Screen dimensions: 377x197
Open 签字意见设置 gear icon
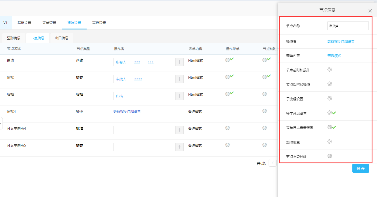[329, 113]
